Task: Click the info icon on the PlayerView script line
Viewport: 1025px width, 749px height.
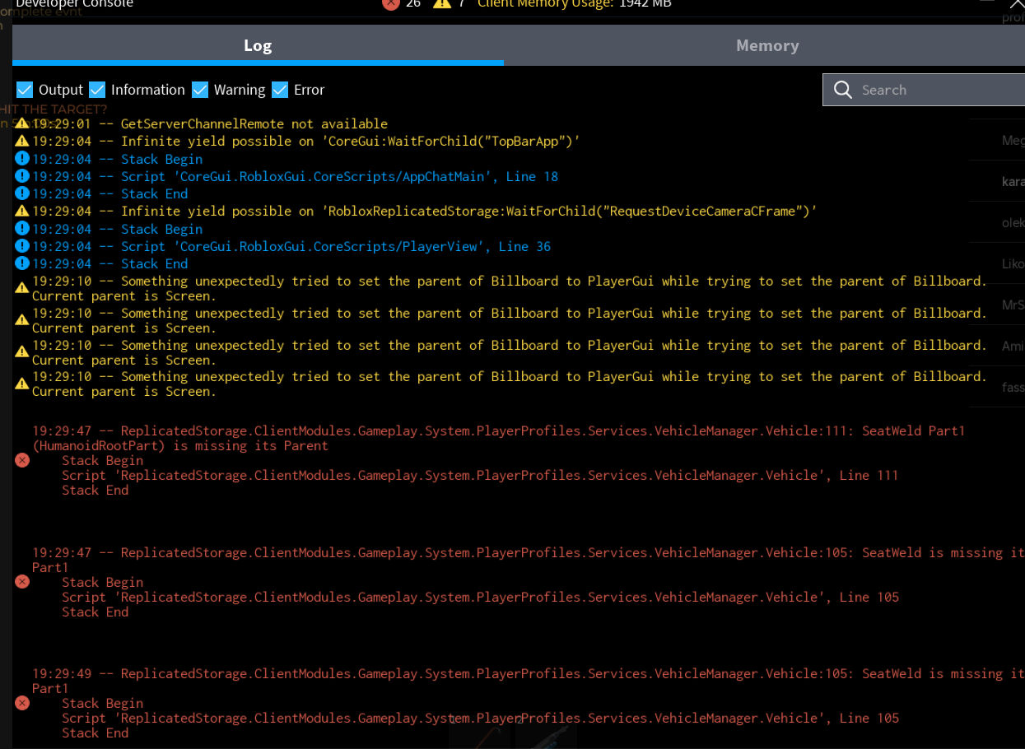Action: pos(22,245)
